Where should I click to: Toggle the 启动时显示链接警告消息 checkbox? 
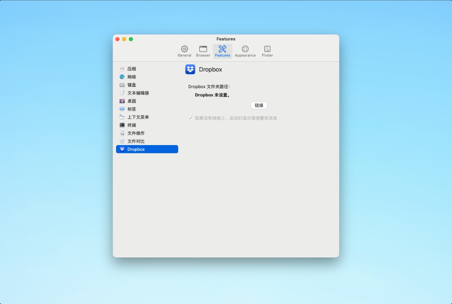point(190,118)
